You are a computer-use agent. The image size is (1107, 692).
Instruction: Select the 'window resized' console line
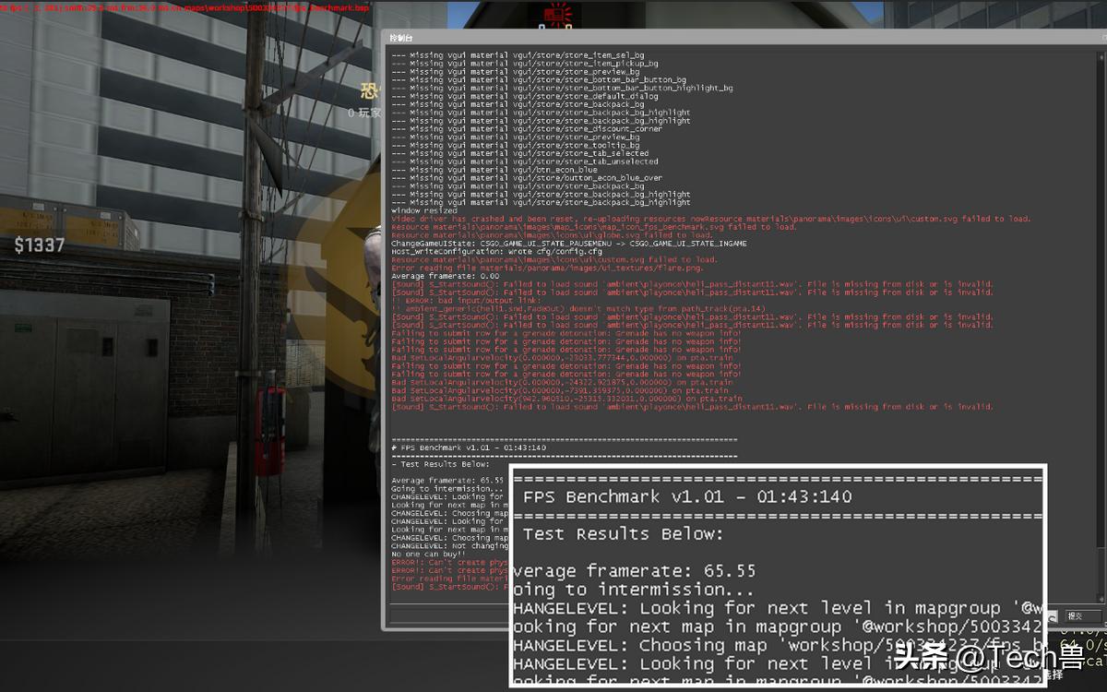(x=423, y=210)
